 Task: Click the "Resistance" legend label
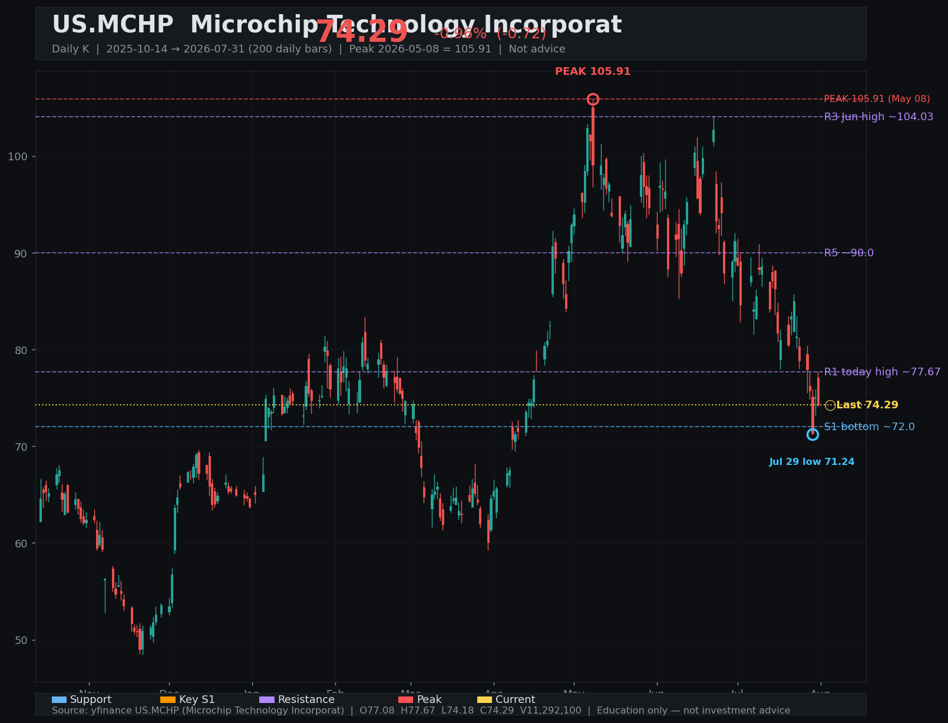click(306, 699)
